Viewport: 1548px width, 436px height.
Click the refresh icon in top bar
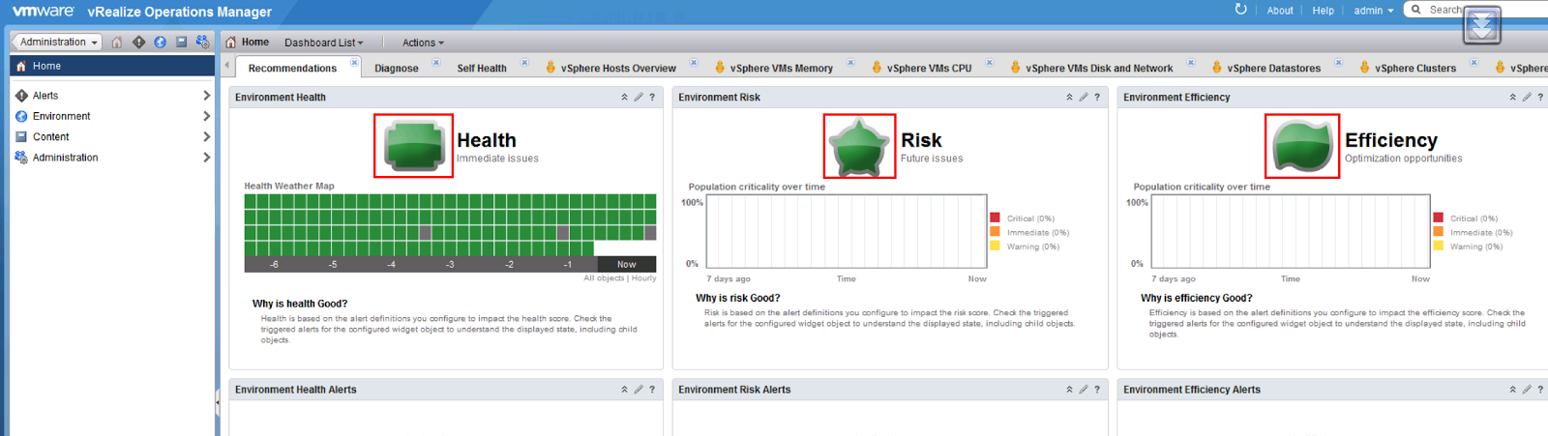1240,10
